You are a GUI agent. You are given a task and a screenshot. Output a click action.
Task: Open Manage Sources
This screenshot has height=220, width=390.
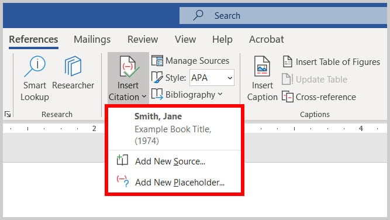(190, 61)
